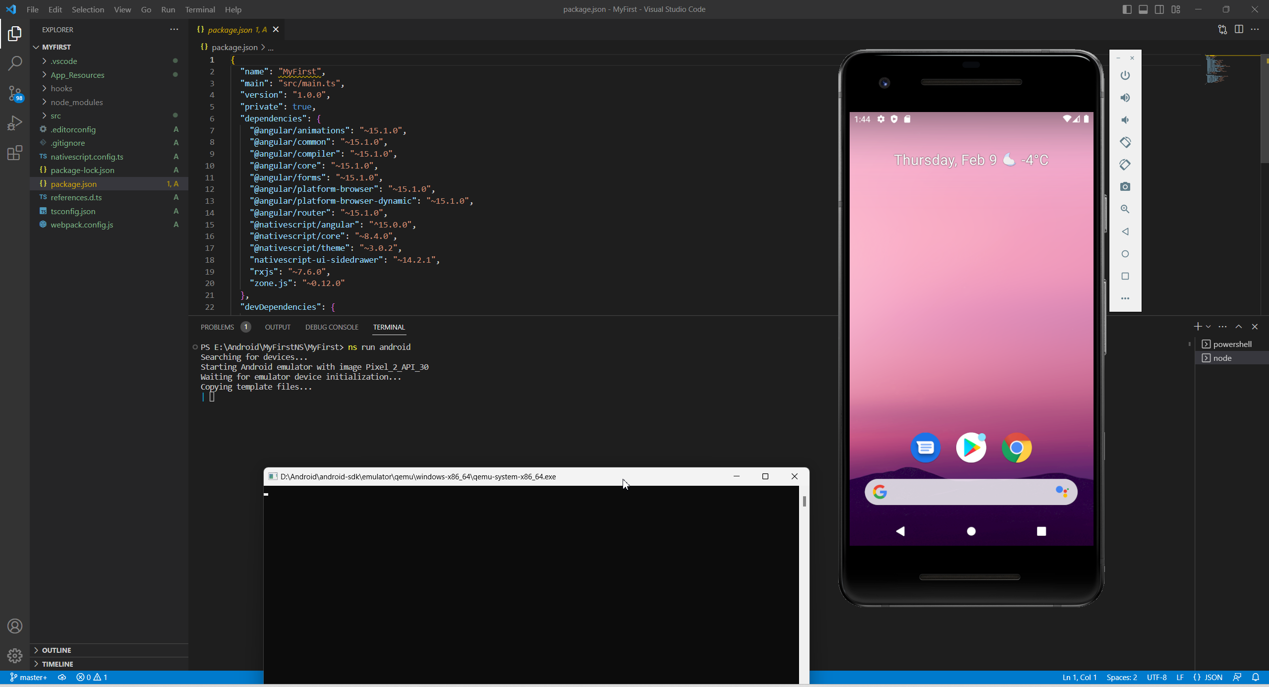Open the Run and Debug view

coord(15,122)
